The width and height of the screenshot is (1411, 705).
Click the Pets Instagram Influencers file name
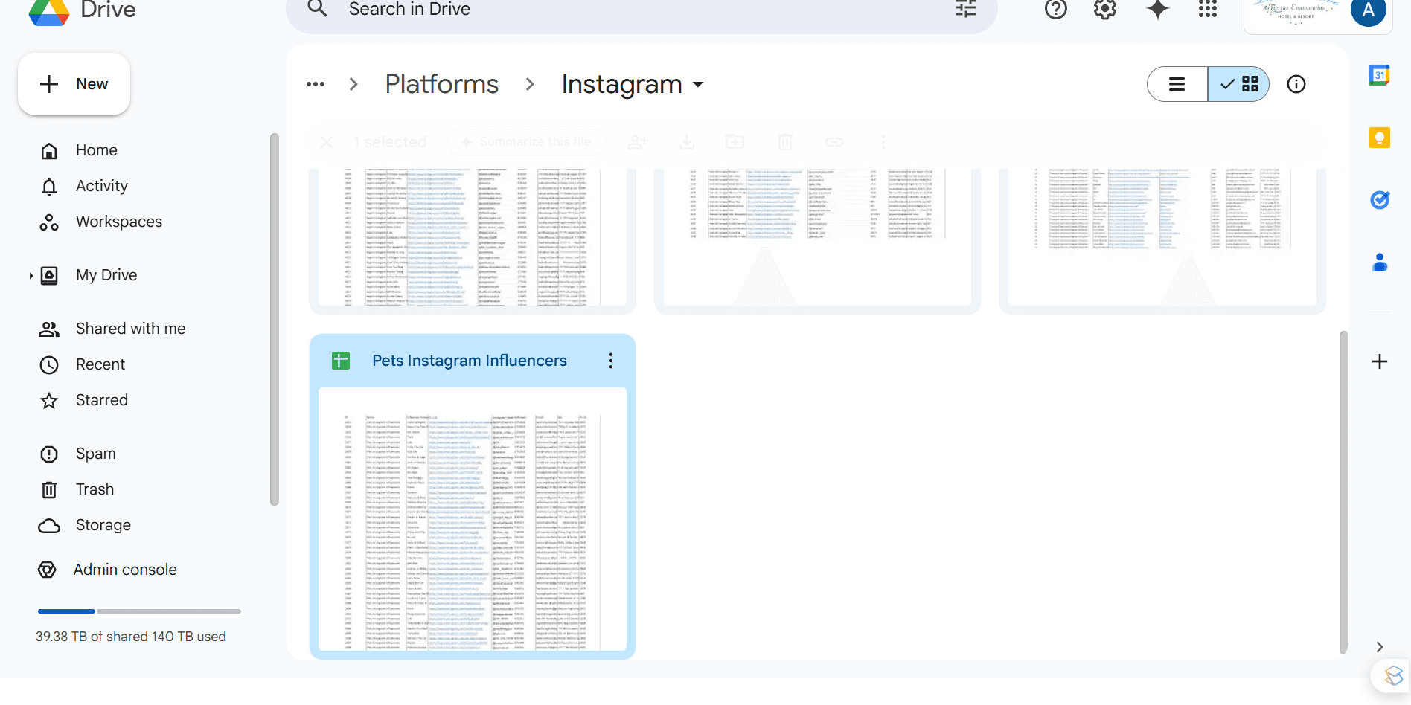470,361
